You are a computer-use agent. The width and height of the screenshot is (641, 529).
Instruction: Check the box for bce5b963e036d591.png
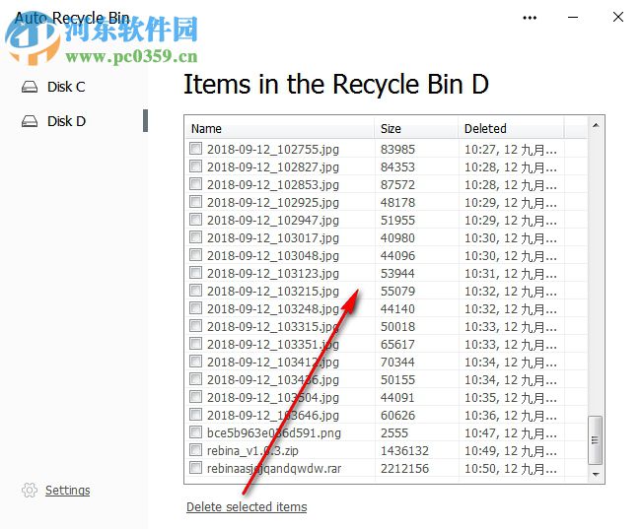pyautogui.click(x=196, y=432)
